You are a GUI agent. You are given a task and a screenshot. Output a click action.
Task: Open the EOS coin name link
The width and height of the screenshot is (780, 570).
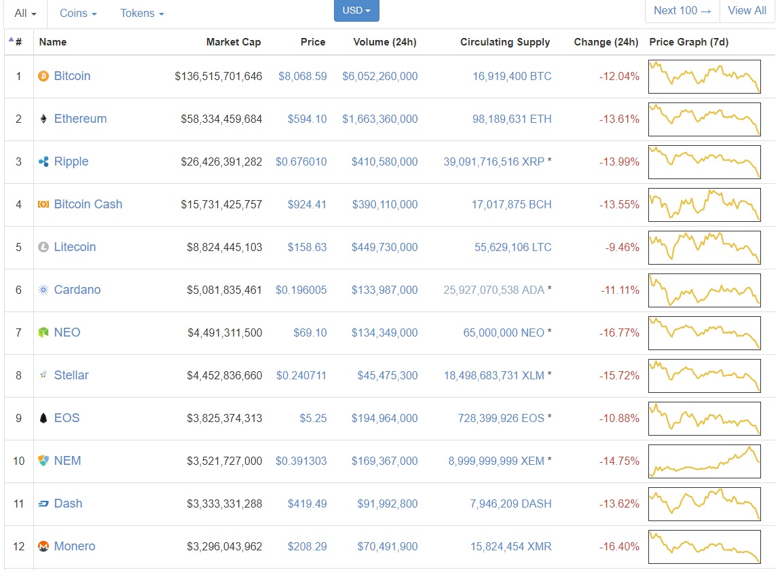67,418
